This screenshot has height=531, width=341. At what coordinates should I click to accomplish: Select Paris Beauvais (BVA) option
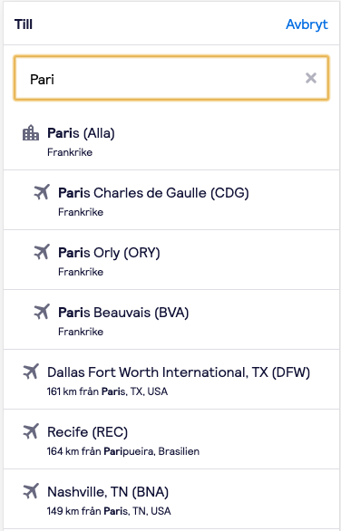(x=170, y=319)
